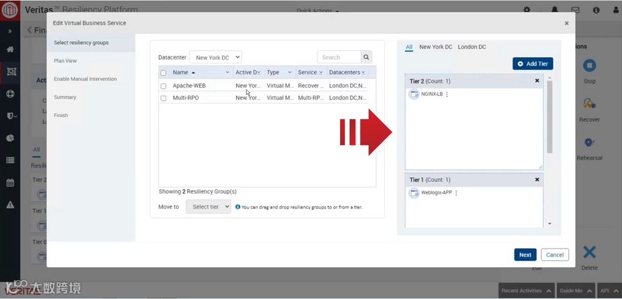Open the pie chart reports sidebar icon
The width and height of the screenshot is (622, 299).
coord(11,138)
